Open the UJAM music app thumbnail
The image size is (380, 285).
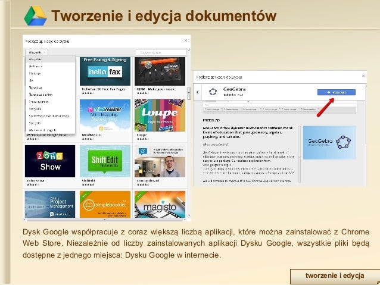(x=160, y=71)
